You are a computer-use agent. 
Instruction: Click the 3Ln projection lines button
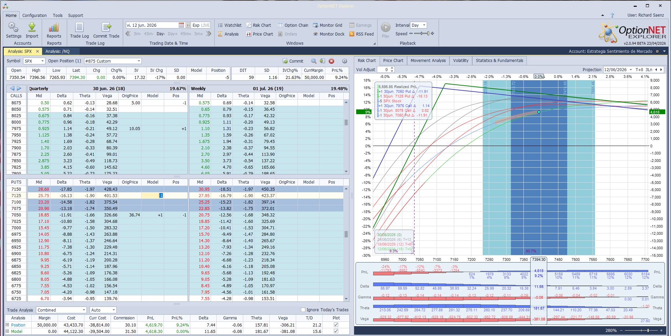649,69
